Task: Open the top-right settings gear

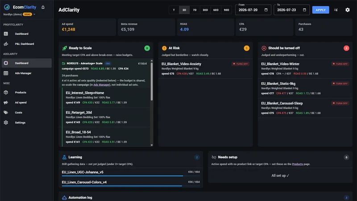Action: click(x=348, y=10)
